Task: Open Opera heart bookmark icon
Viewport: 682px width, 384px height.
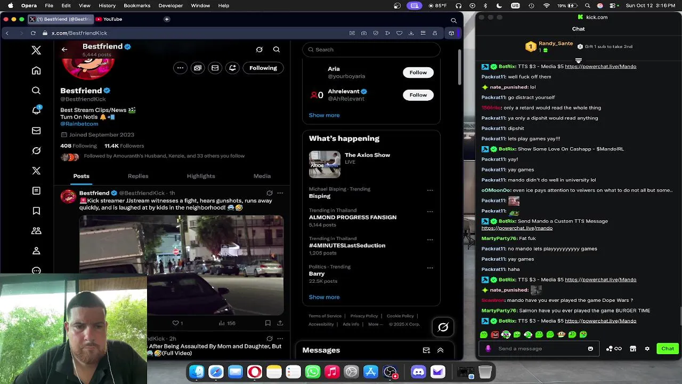Action: (399, 33)
